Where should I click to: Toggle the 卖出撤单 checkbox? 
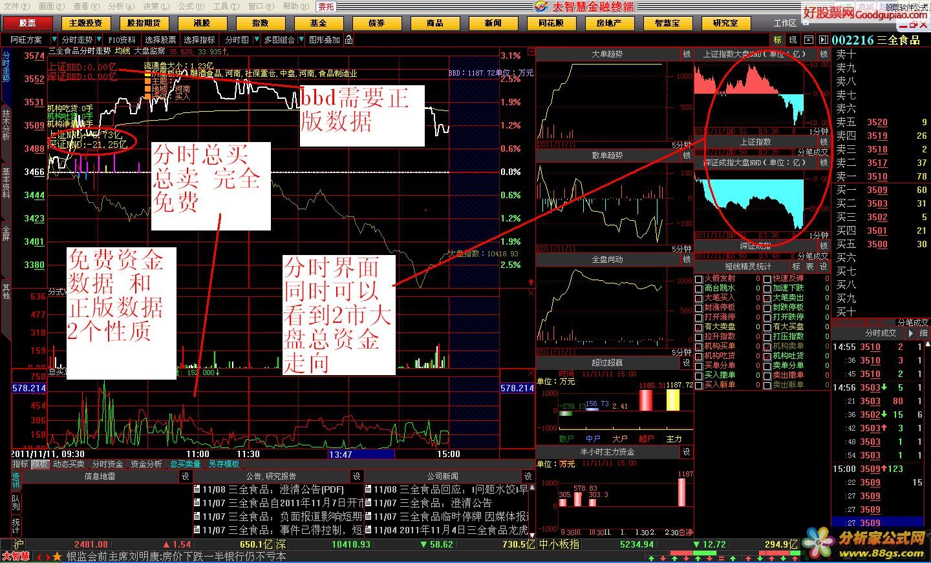(767, 376)
